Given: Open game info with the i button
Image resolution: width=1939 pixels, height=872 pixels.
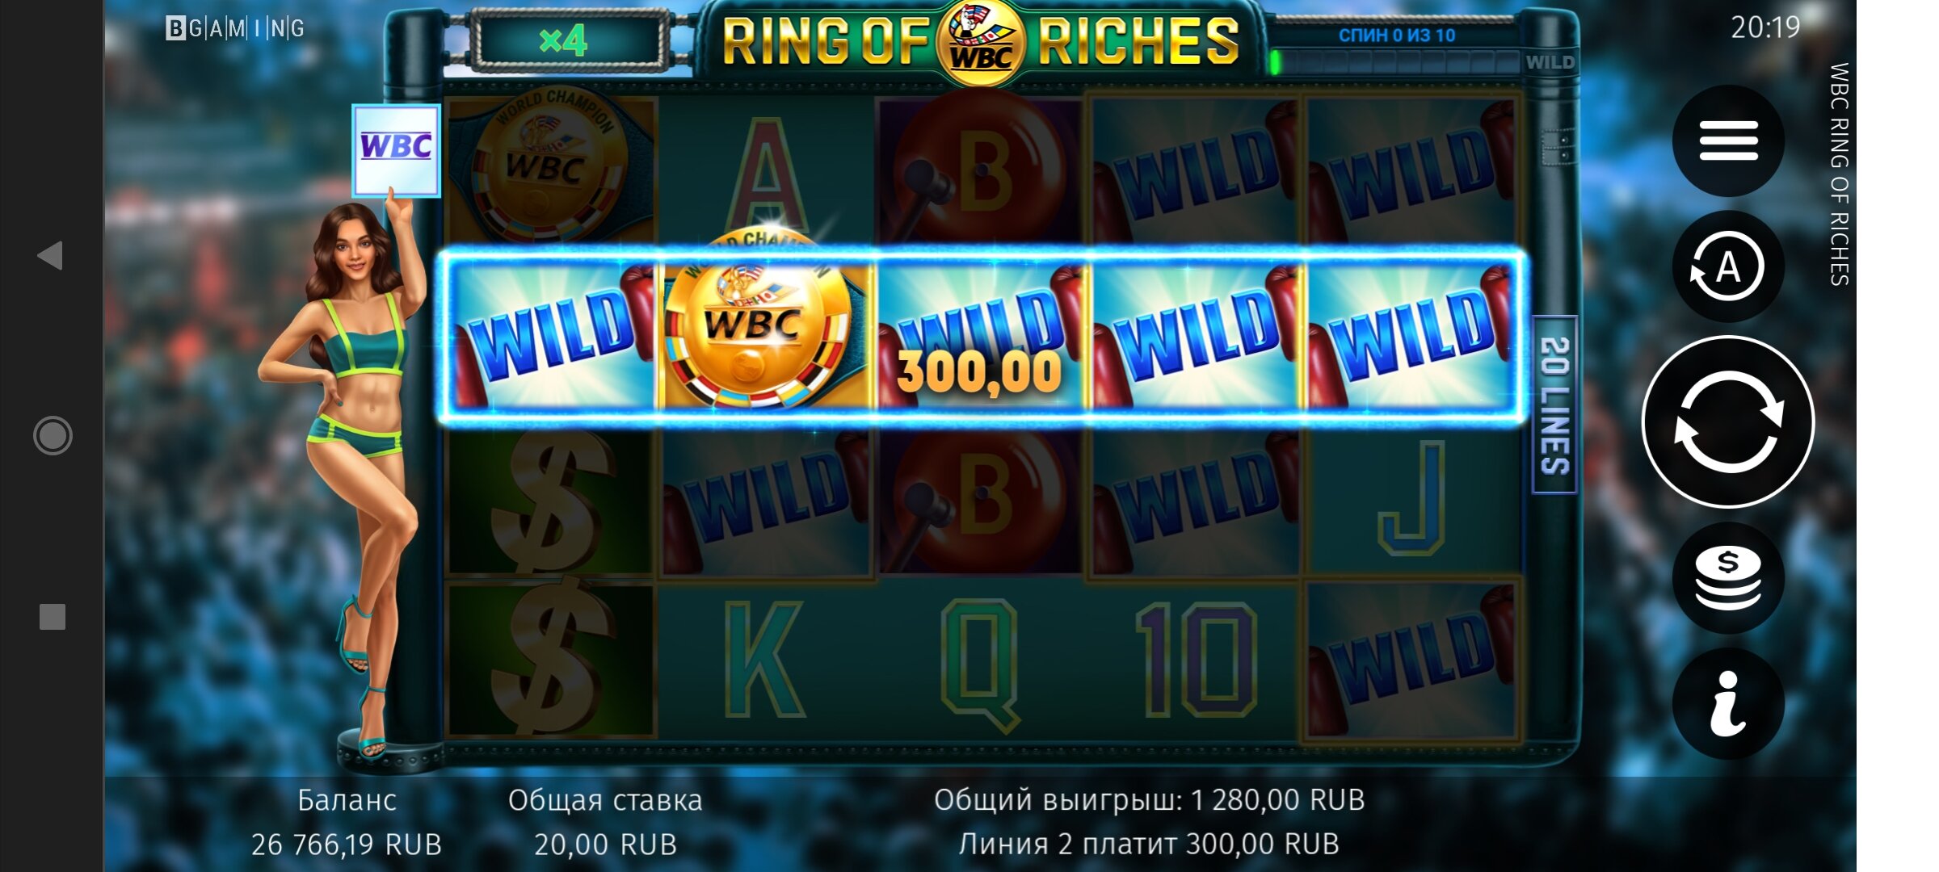Looking at the screenshot, I should 1728,704.
